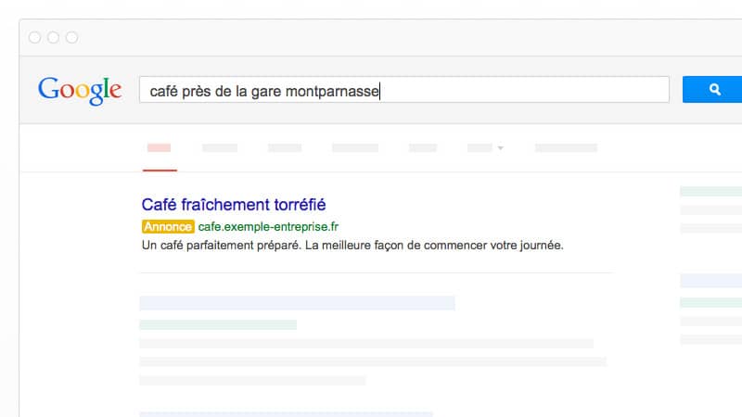This screenshot has height=417, width=742.
Task: Open the third placeholder results tab
Action: click(x=285, y=148)
